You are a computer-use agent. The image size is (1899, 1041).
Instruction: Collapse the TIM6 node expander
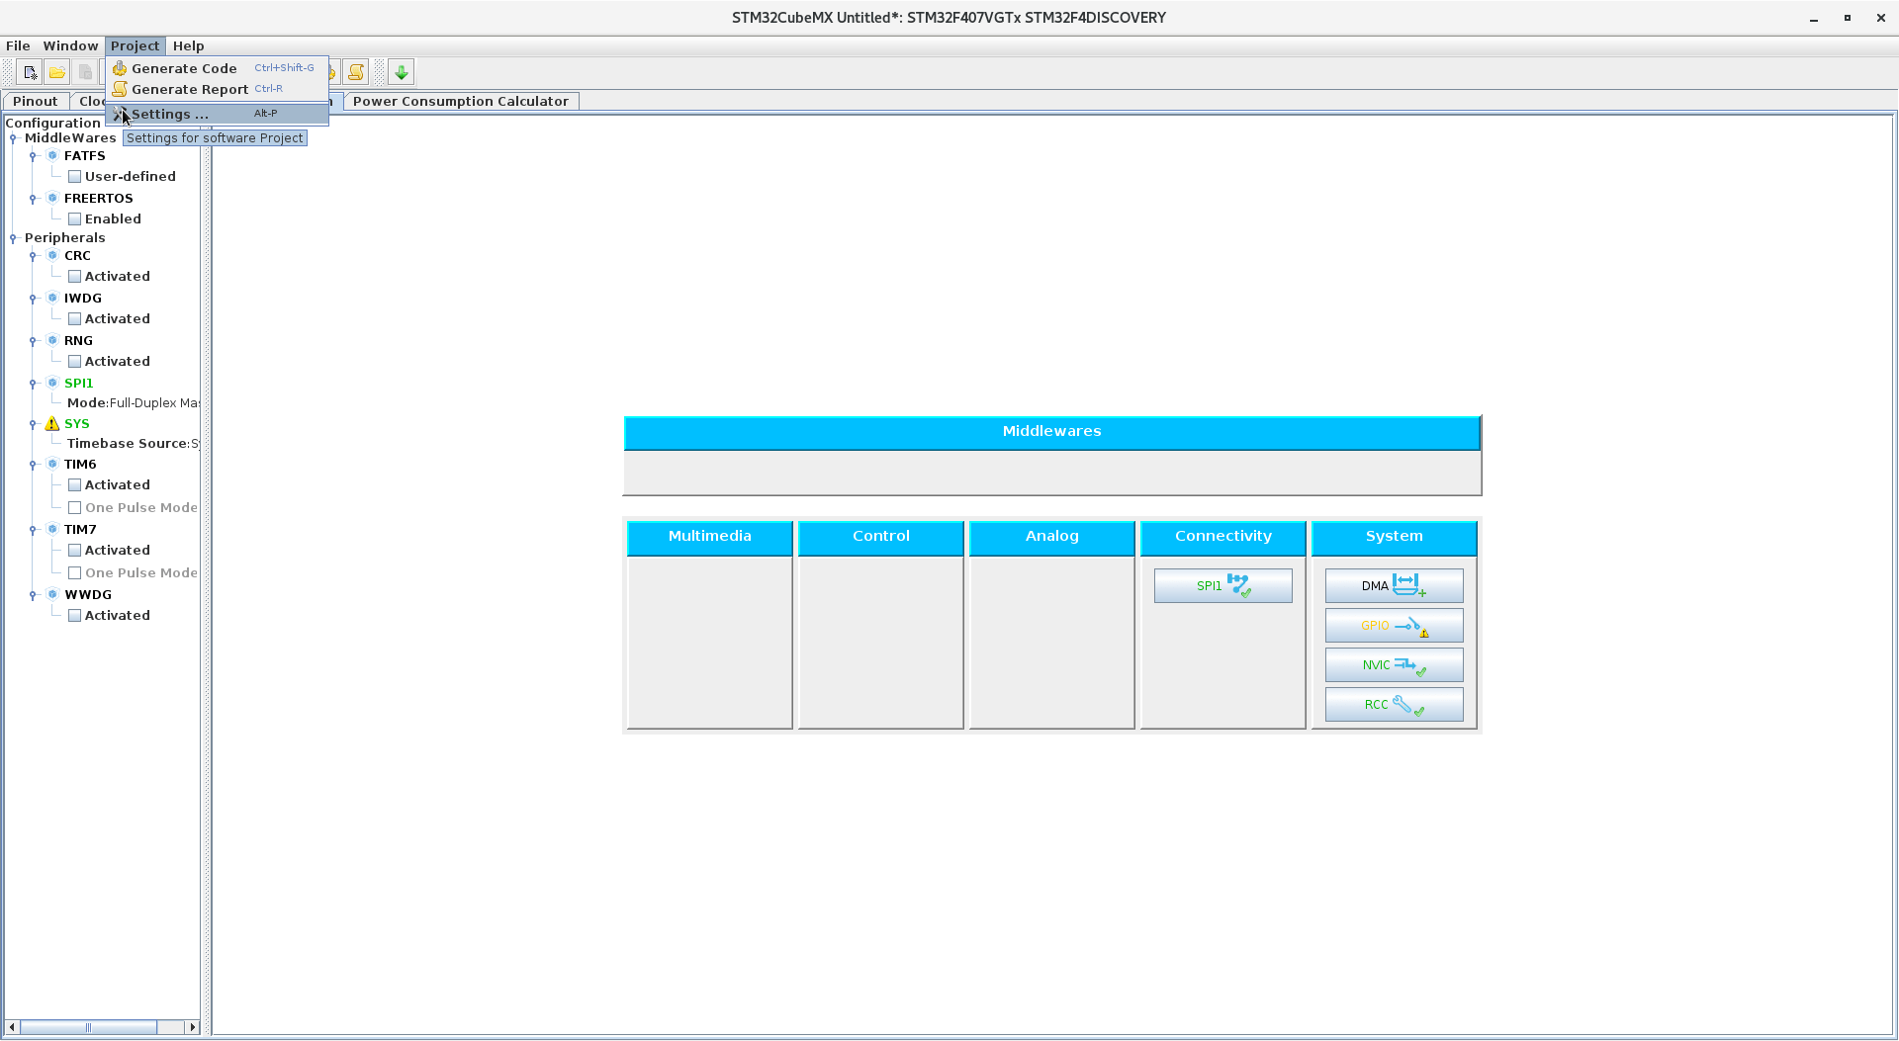tap(33, 465)
